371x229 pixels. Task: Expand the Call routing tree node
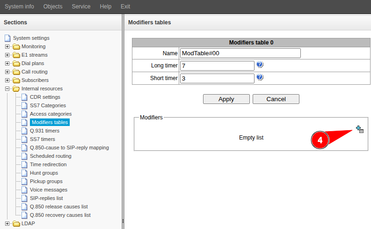click(7, 72)
